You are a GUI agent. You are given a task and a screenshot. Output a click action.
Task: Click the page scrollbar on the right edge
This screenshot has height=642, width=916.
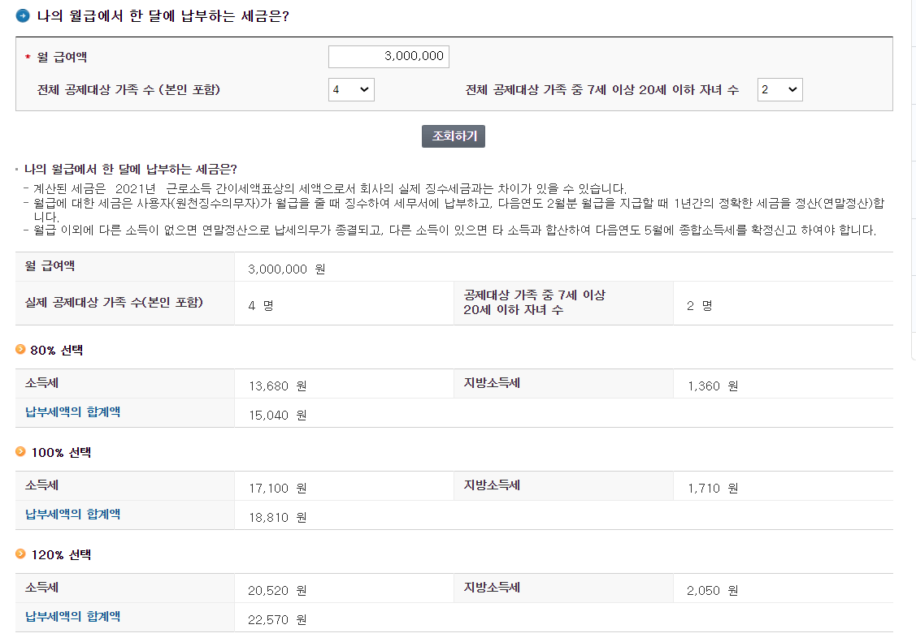click(x=912, y=321)
